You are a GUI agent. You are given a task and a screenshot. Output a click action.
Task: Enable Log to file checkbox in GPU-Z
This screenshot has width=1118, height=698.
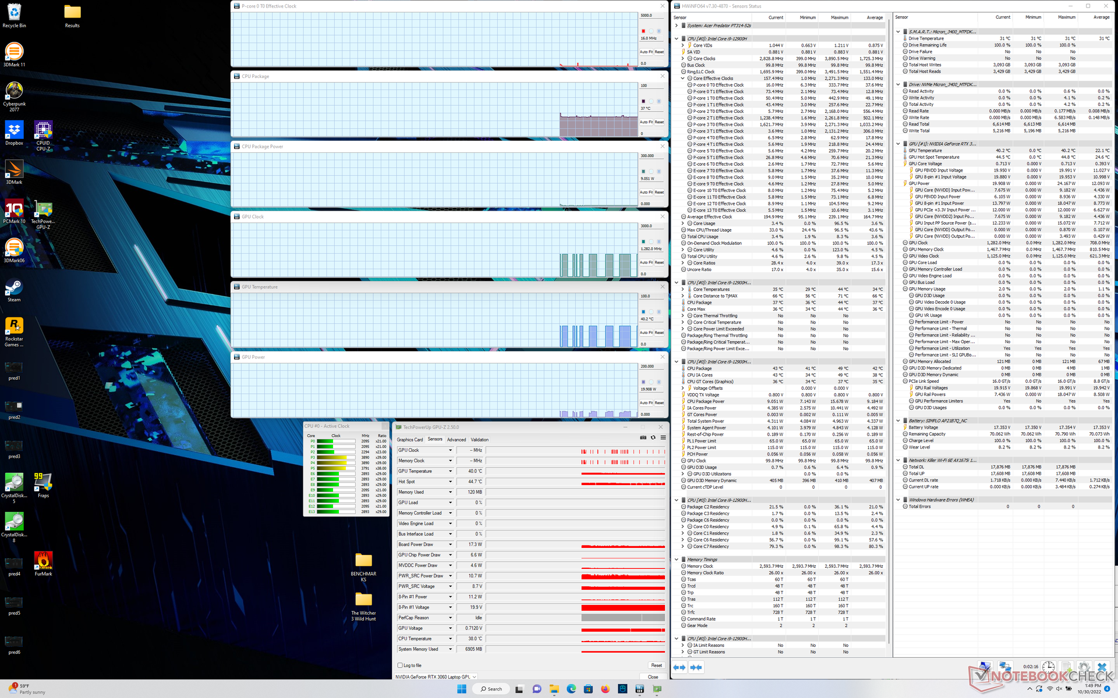tap(400, 665)
